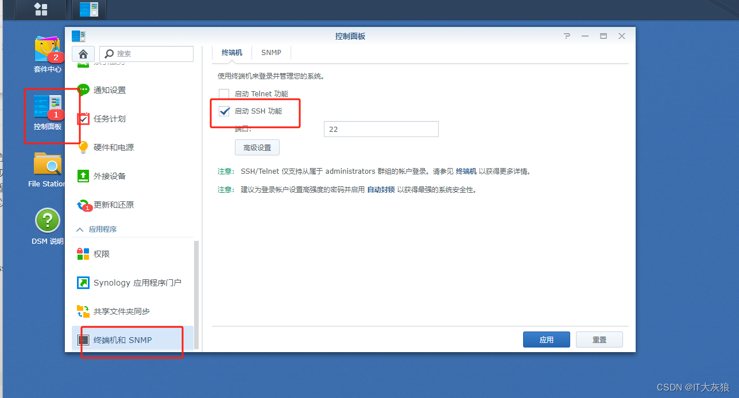Follow the 终端机 link in the note
The height and width of the screenshot is (398, 739).
pos(466,171)
